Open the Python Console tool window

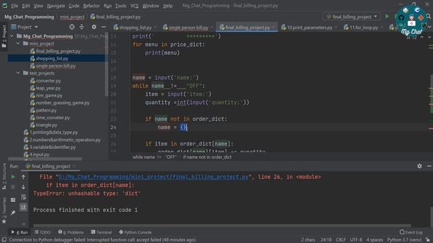click(x=135, y=232)
